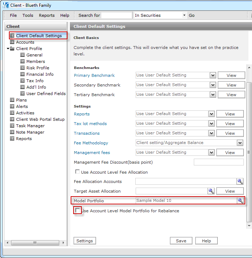Open the Primary Benchmark dropdown

click(213, 75)
